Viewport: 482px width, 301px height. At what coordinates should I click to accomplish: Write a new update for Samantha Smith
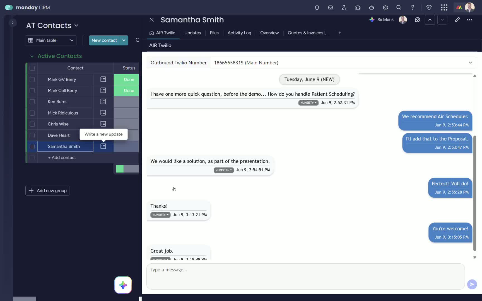tap(103, 146)
